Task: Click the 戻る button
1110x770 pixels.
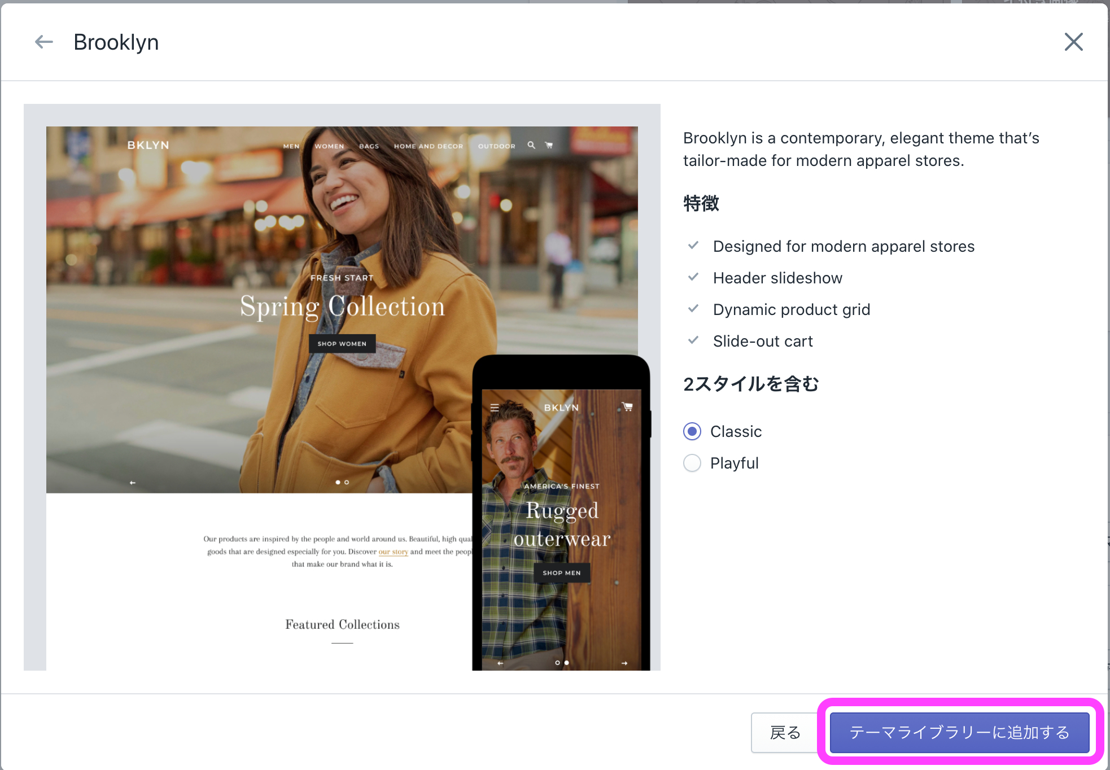Action: [x=785, y=732]
